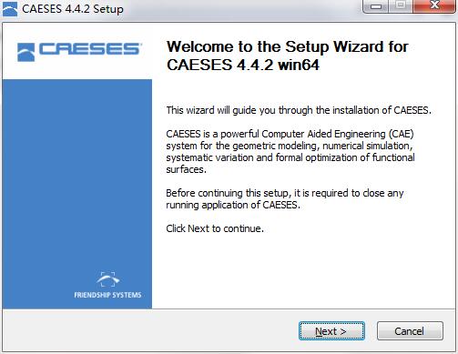The image size is (458, 354).
Task: Click the Next button to continue
Action: click(331, 331)
